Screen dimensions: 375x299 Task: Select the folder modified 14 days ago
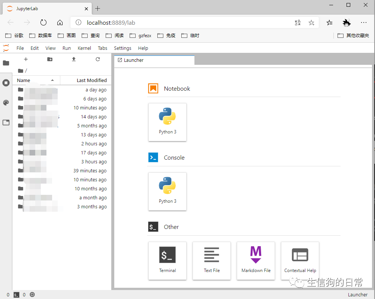[62, 117]
